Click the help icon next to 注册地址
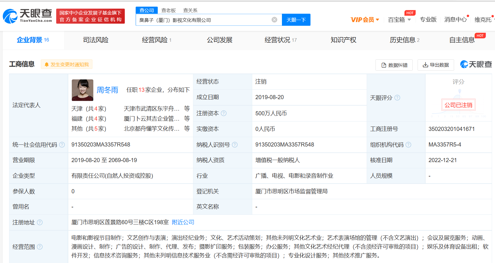Screen dimensions: 495x263 pyautogui.click(x=40, y=222)
